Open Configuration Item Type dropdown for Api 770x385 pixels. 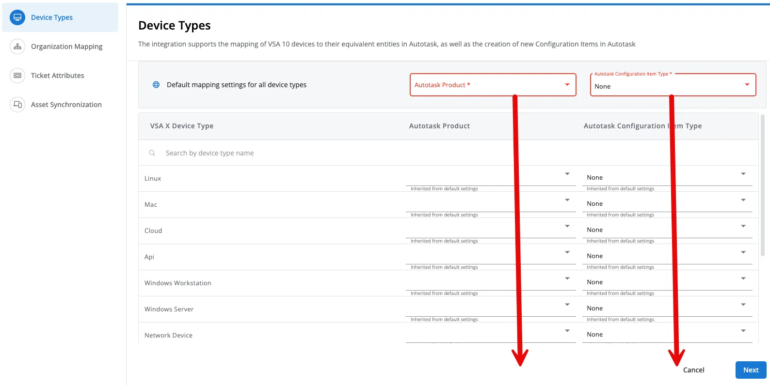pyautogui.click(x=667, y=256)
